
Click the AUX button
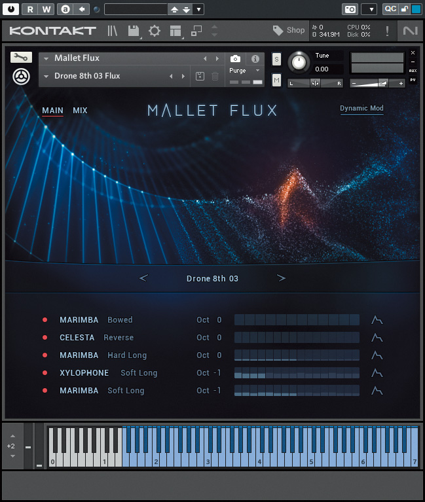pos(413,71)
